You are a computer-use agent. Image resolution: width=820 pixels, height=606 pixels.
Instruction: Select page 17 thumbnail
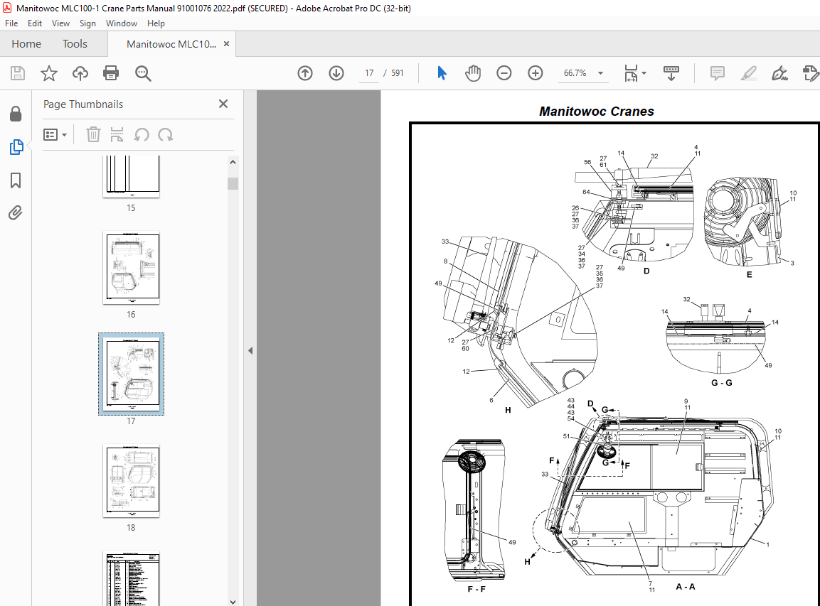132,374
